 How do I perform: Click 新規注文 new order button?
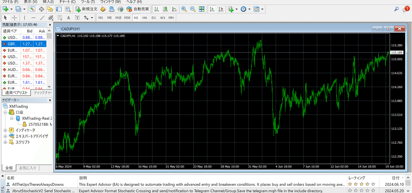[x=86, y=9]
